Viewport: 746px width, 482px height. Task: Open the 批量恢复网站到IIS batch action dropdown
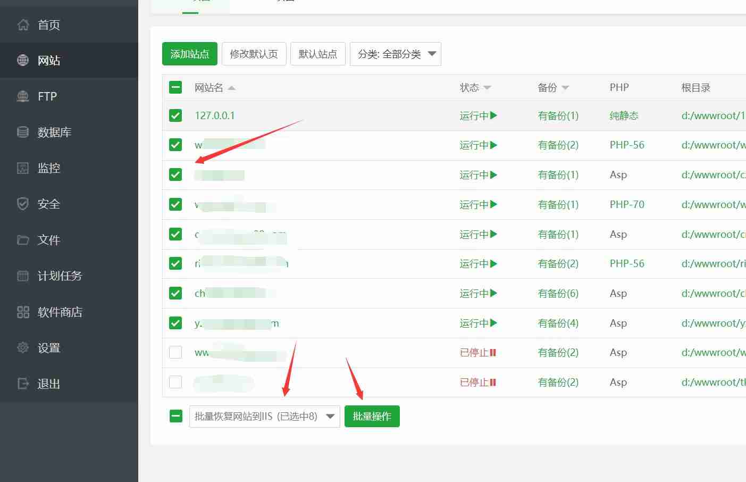pyautogui.click(x=264, y=416)
